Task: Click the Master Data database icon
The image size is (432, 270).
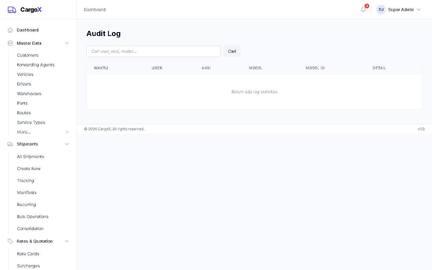Action: pyautogui.click(x=10, y=43)
